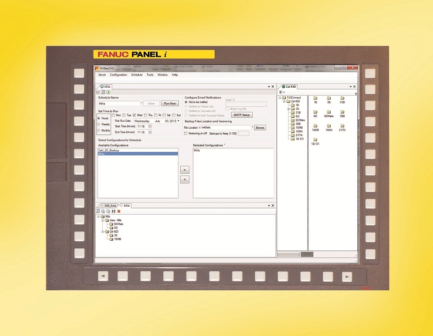Viewport: 433px width, 336px height.
Task: Open the 0iD folder icon in the folder grid
Action: pos(315,112)
